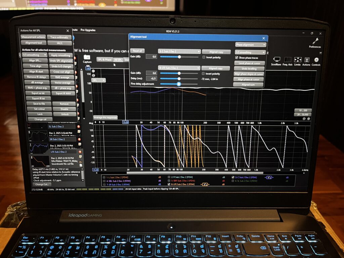The width and height of the screenshot is (344, 258).
Task: Open the notes icon under LFE measurement
Action: point(81,157)
